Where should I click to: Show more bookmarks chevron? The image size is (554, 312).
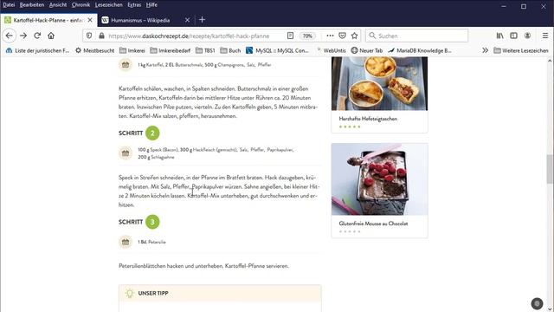pyautogui.click(x=485, y=50)
